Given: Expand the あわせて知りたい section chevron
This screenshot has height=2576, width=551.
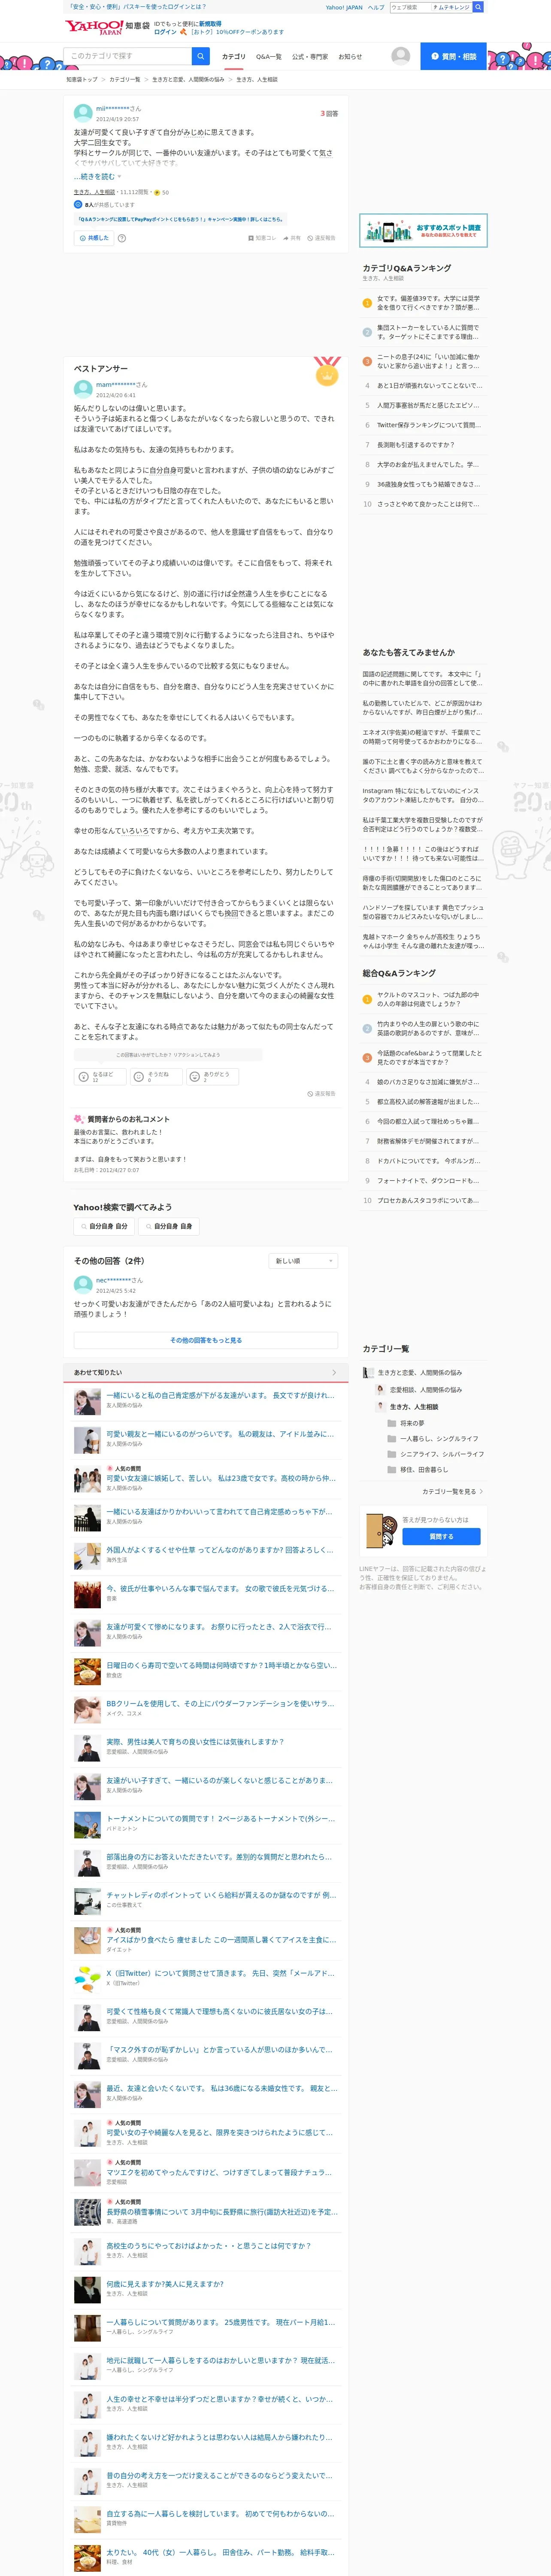Looking at the screenshot, I should [x=334, y=1373].
